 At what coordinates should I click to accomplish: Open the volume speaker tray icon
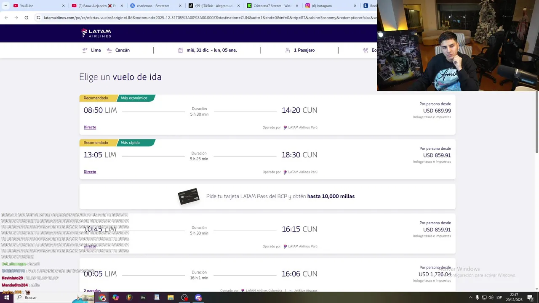pos(491,298)
